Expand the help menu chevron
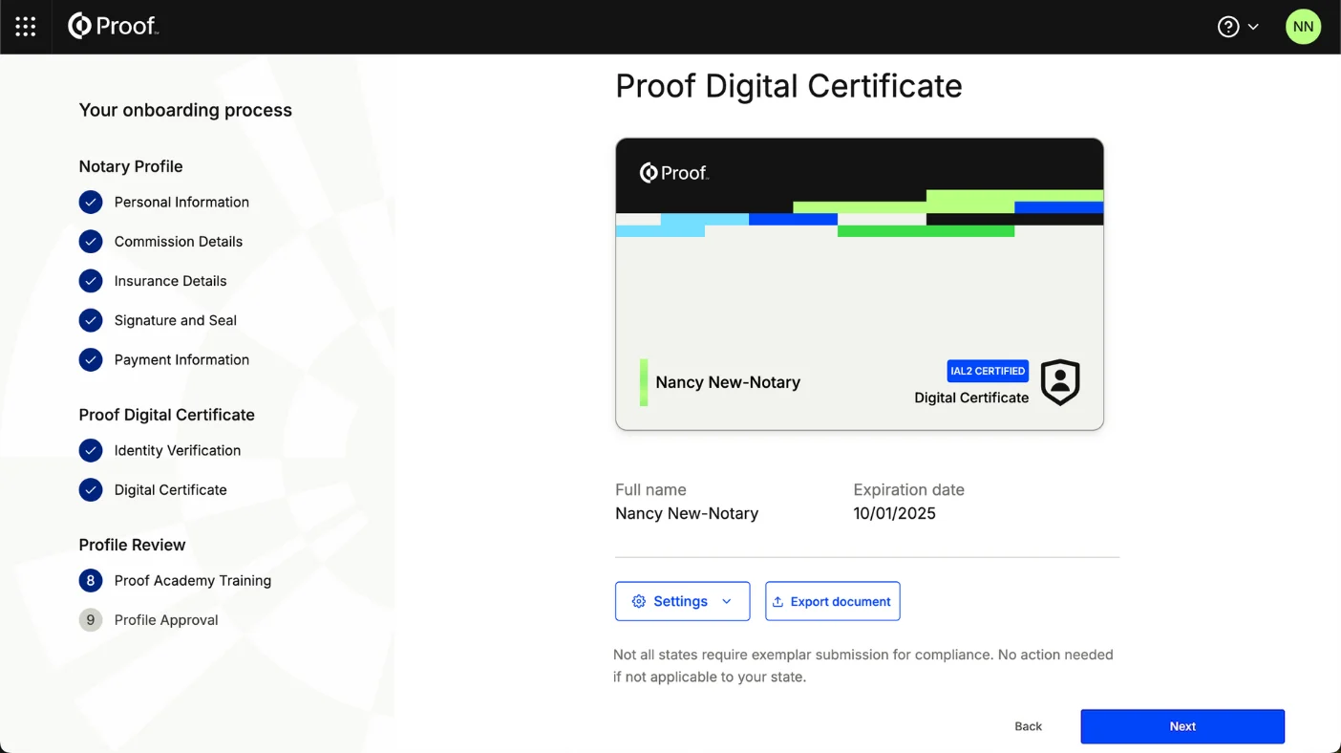Viewport: 1341px width, 753px height. 1253,27
